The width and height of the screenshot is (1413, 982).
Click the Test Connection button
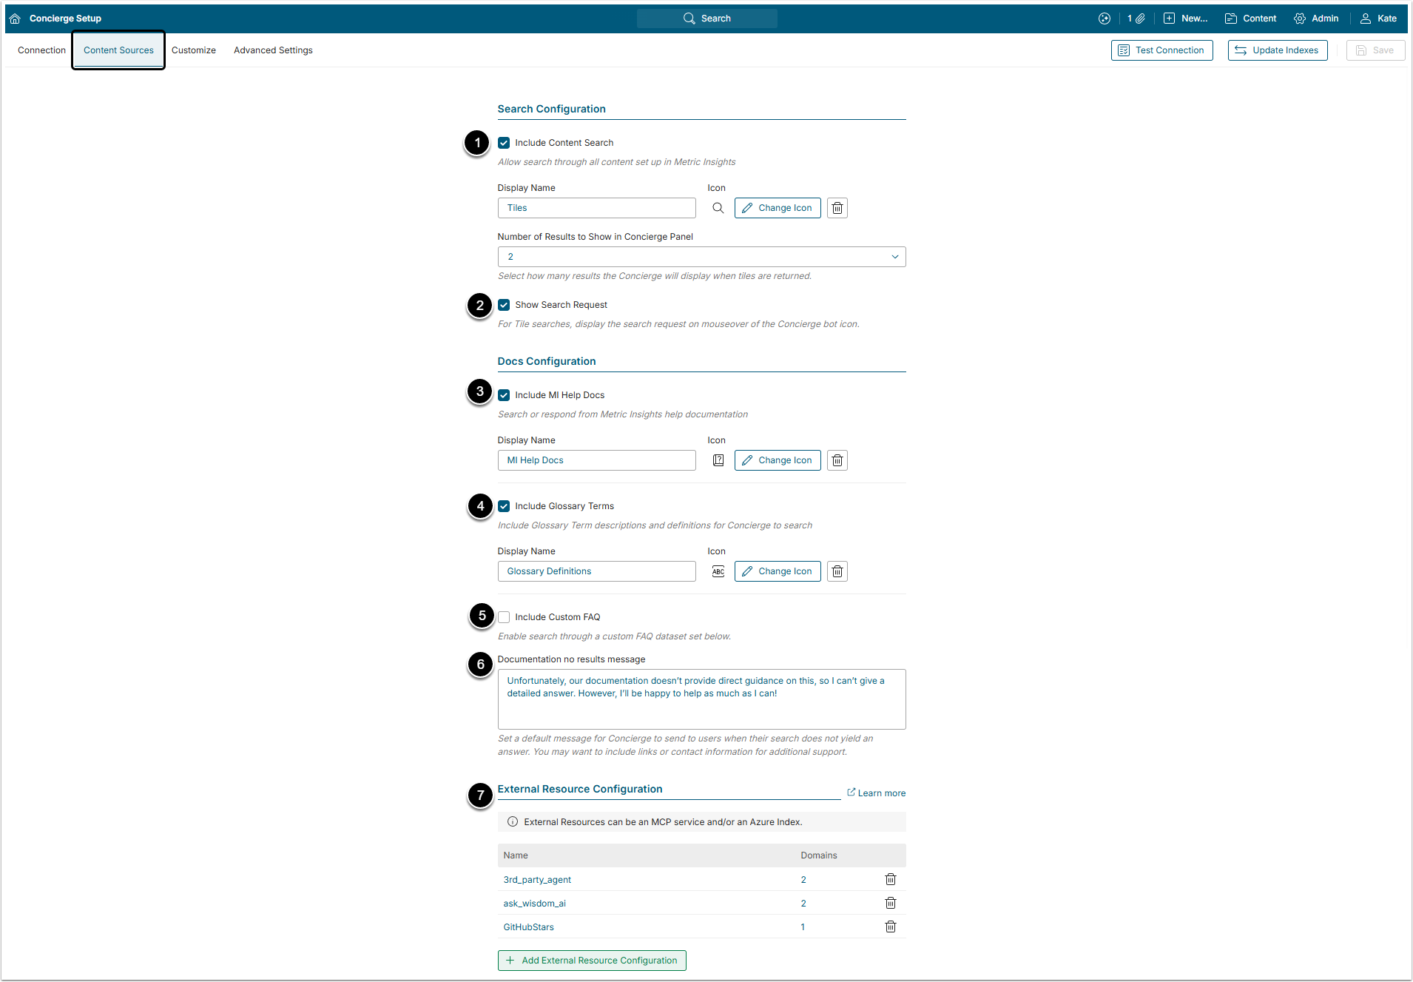1161,50
